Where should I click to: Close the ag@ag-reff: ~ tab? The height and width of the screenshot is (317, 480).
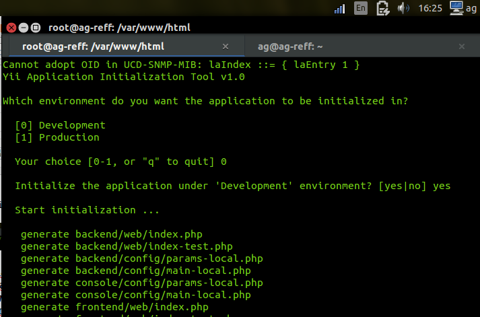(462, 46)
